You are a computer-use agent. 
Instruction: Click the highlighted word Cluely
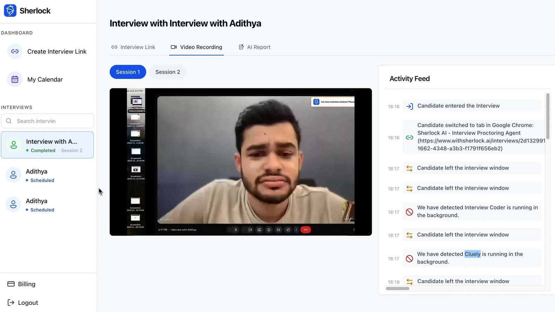coord(472,254)
